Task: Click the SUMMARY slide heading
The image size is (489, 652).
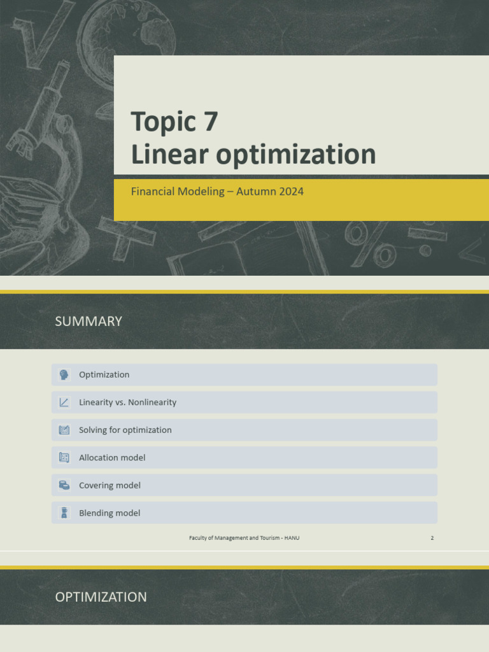Action: coord(89,322)
